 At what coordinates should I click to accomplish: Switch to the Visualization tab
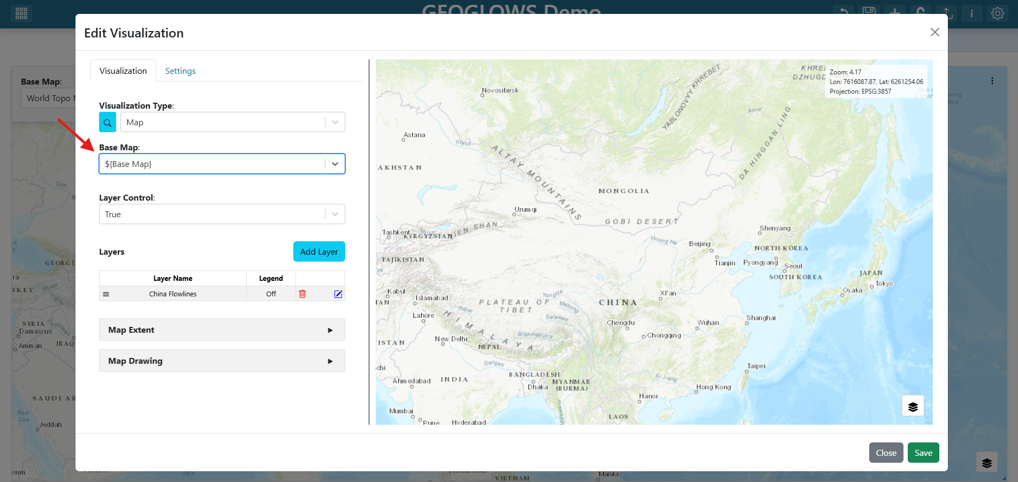(123, 71)
